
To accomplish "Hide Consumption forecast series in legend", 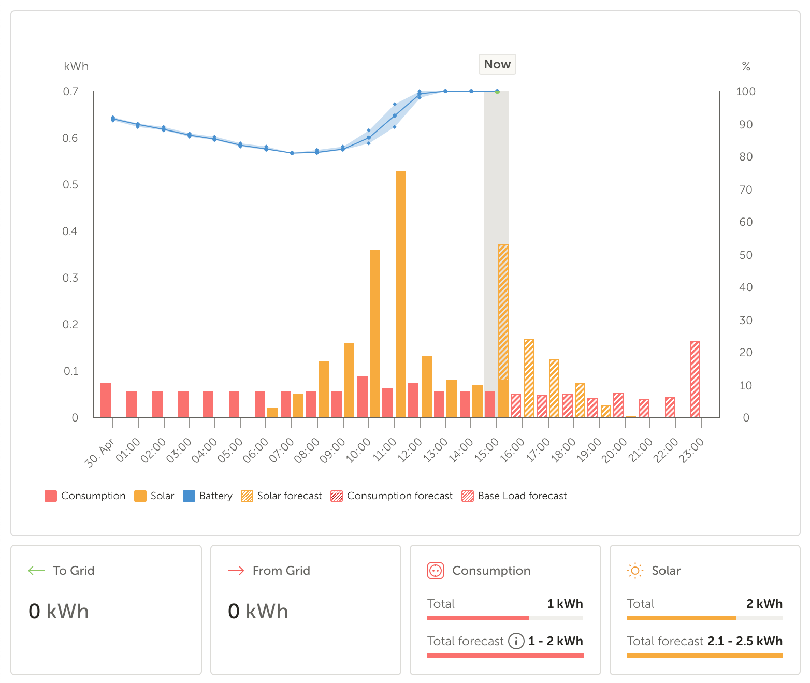I will click(x=392, y=496).
